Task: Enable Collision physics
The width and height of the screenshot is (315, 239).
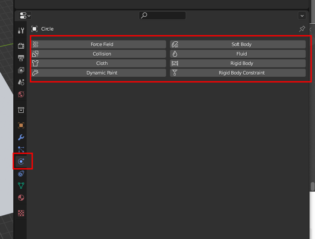Action: point(99,54)
